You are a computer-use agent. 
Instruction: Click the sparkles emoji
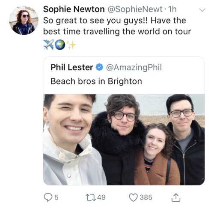[71, 45]
